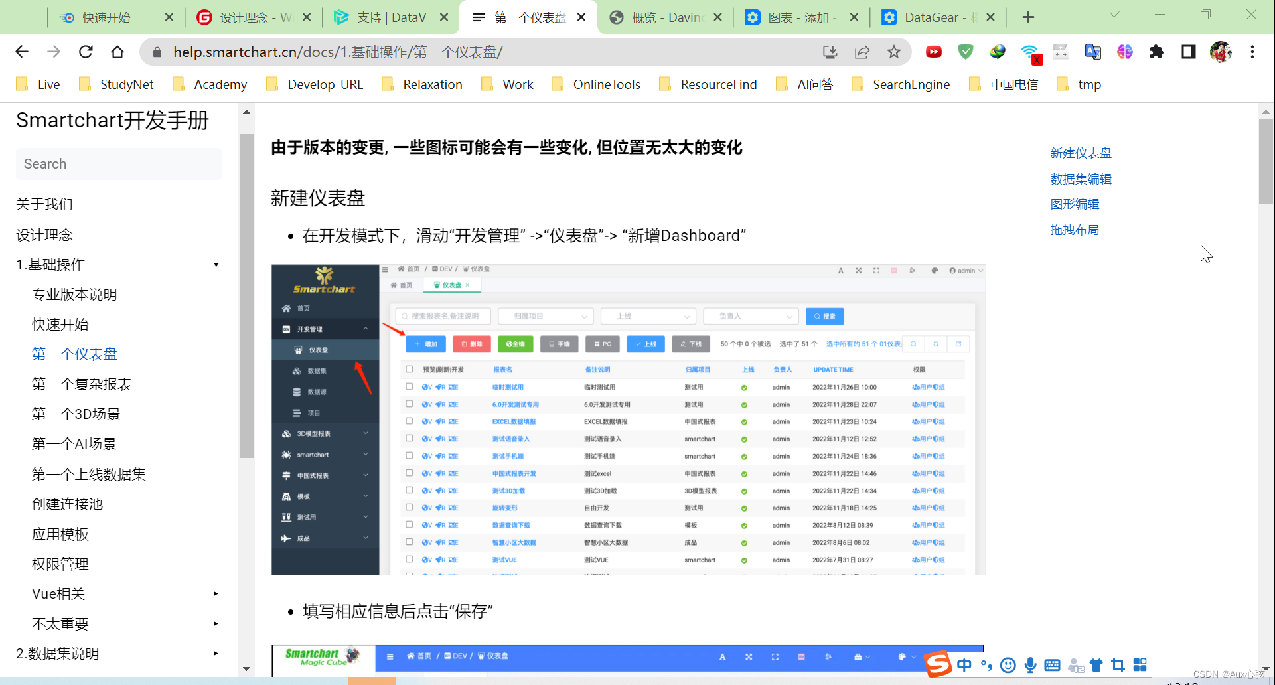1275x685 pixels.
Task: Open the YouTube downloader extension
Action: [x=934, y=51]
